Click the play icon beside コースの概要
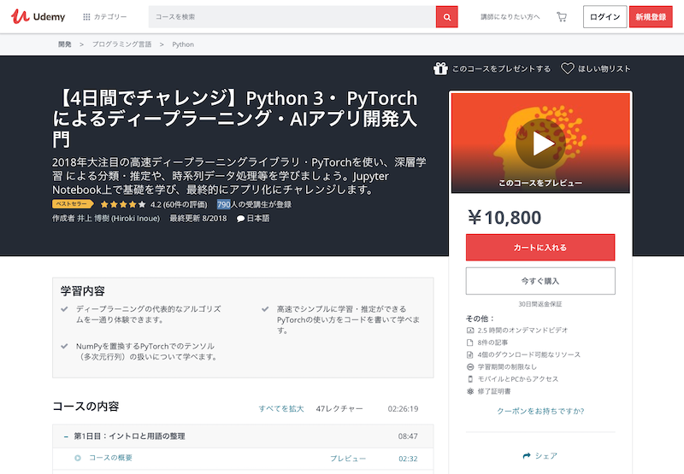Image resolution: width=684 pixels, height=474 pixels. click(78, 458)
